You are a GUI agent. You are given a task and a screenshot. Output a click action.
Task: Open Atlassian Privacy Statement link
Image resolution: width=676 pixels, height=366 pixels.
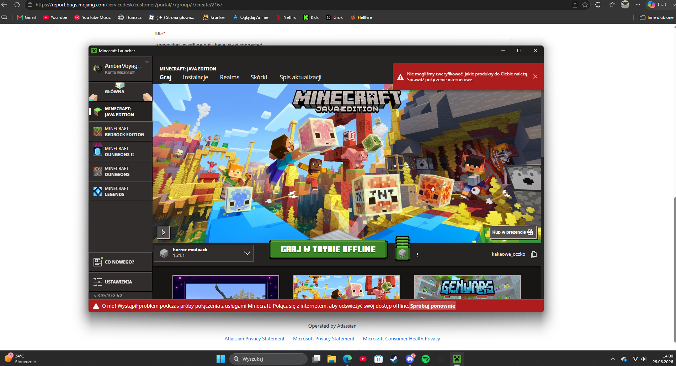pyautogui.click(x=255, y=339)
